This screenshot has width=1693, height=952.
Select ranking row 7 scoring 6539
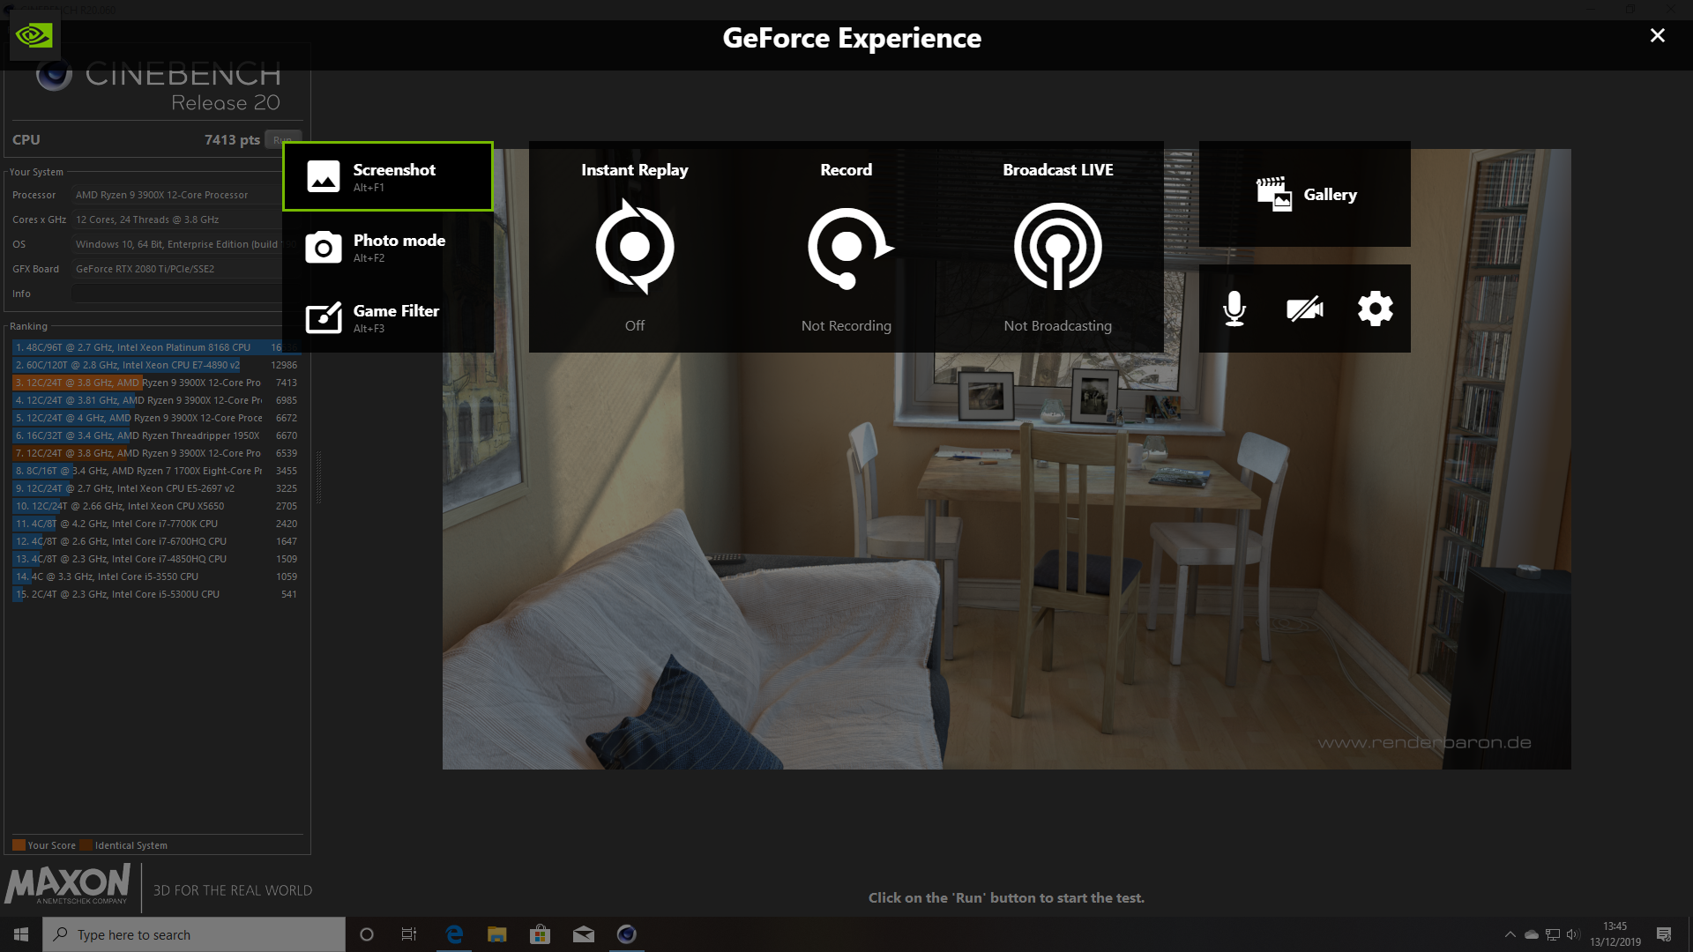click(155, 453)
